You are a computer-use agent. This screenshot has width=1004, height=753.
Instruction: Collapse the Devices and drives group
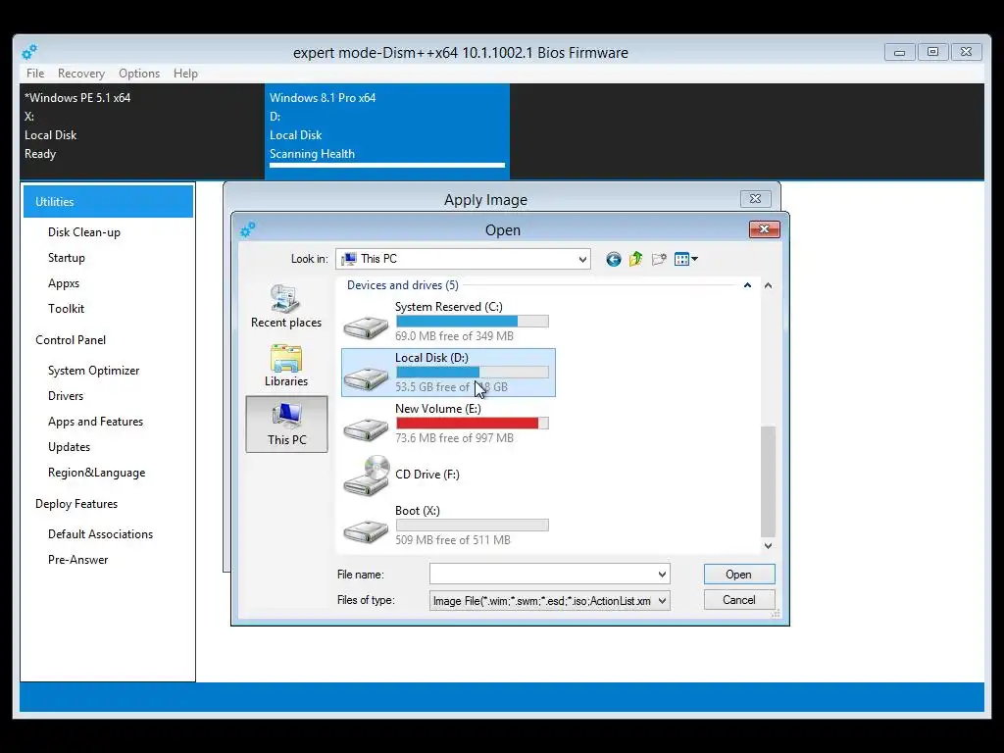tap(747, 285)
